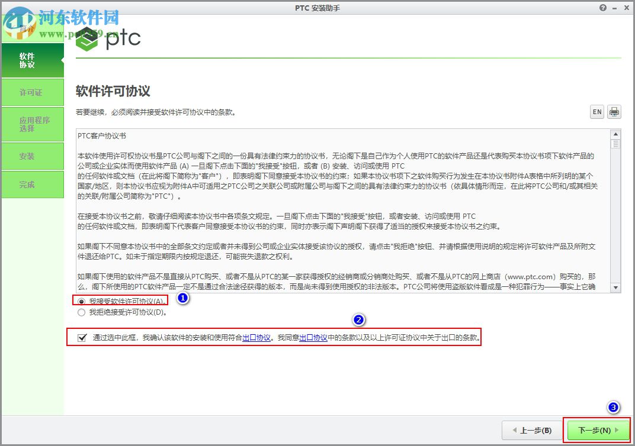Select the 许可证 step in the sidebar
This screenshot has height=446, width=635.
coord(32,92)
